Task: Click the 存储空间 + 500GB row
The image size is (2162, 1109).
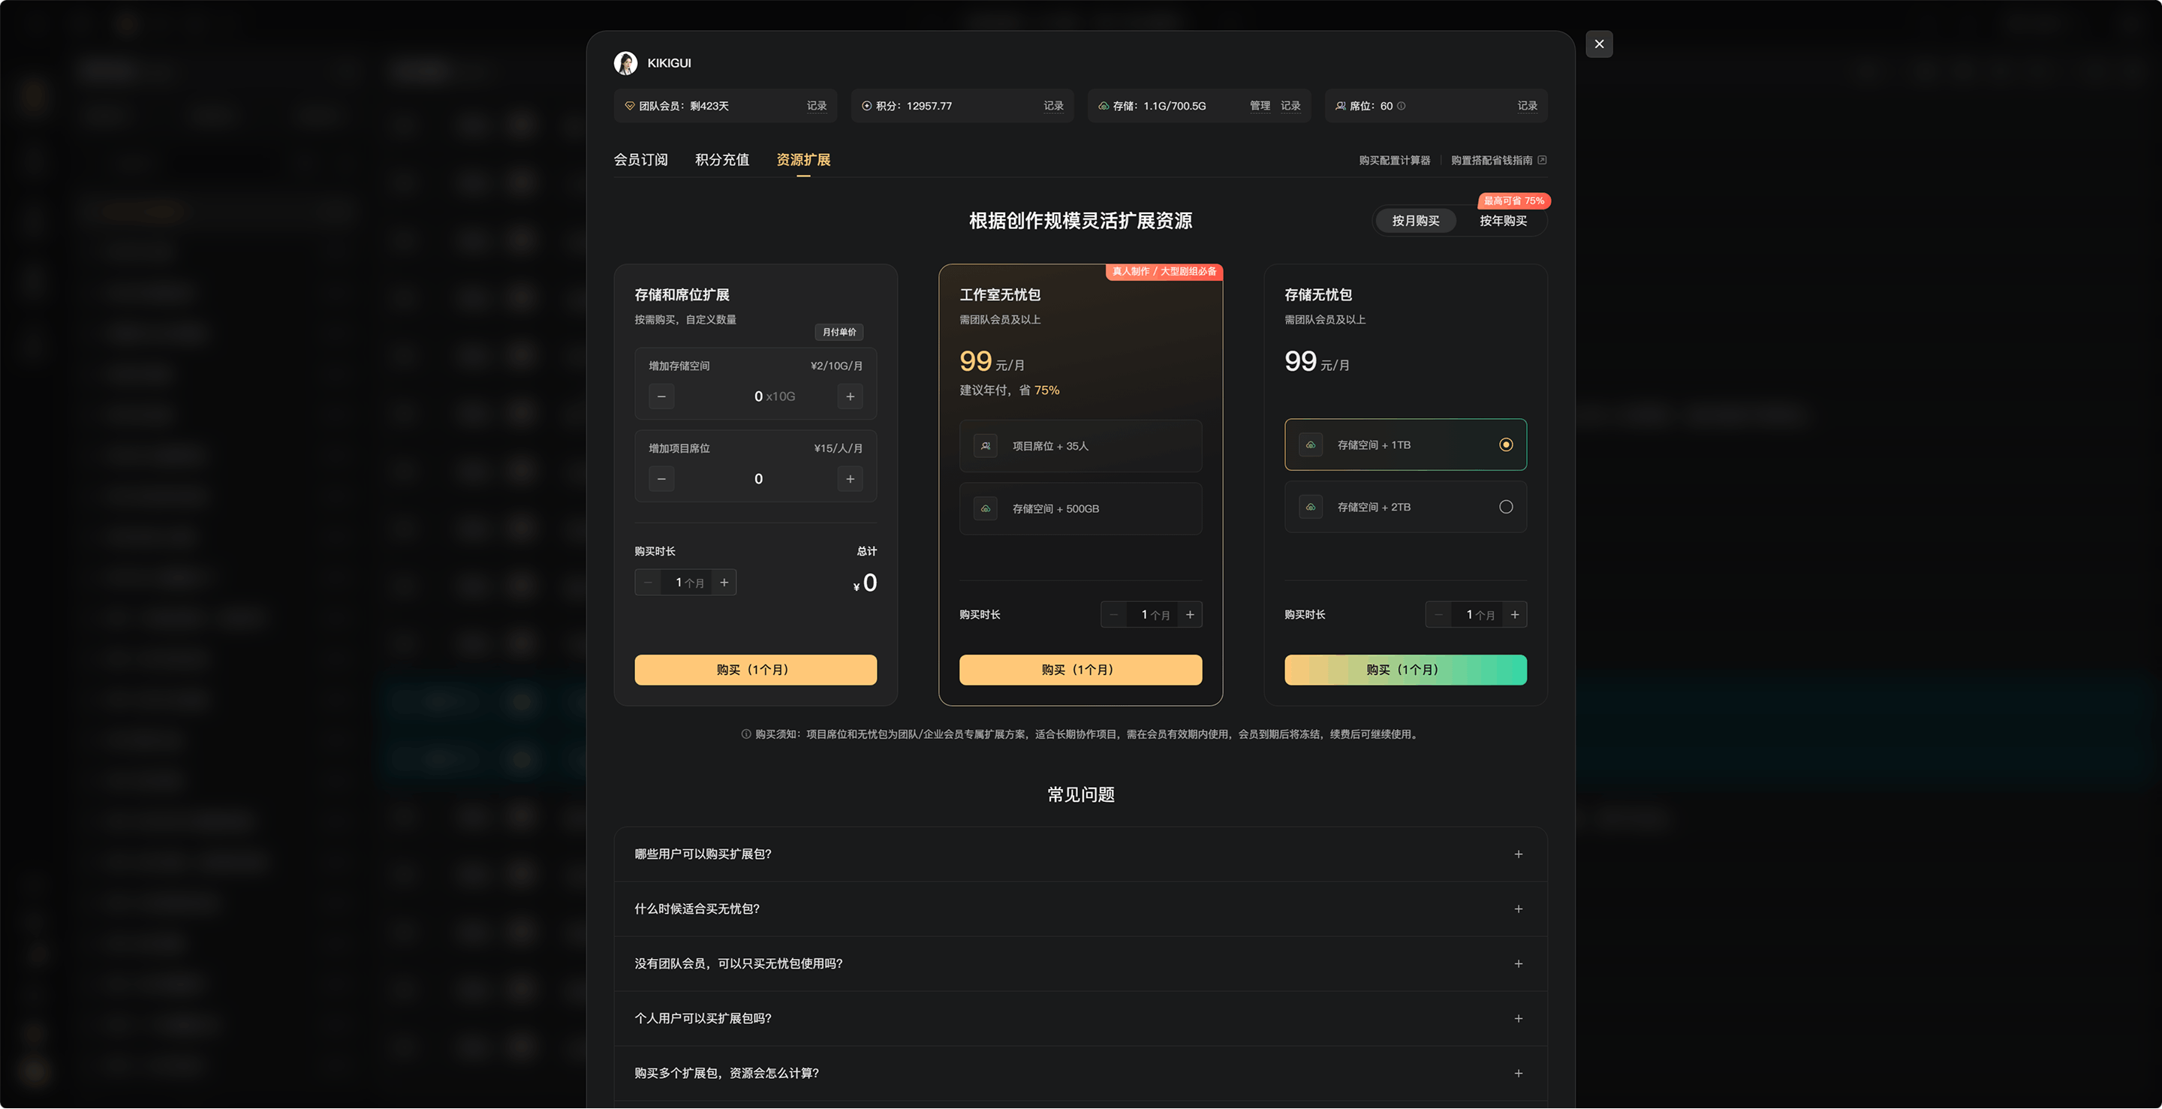Action: click(x=1080, y=509)
